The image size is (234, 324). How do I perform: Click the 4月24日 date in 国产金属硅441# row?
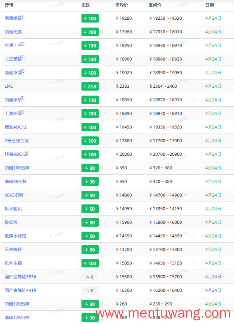pos(213,290)
